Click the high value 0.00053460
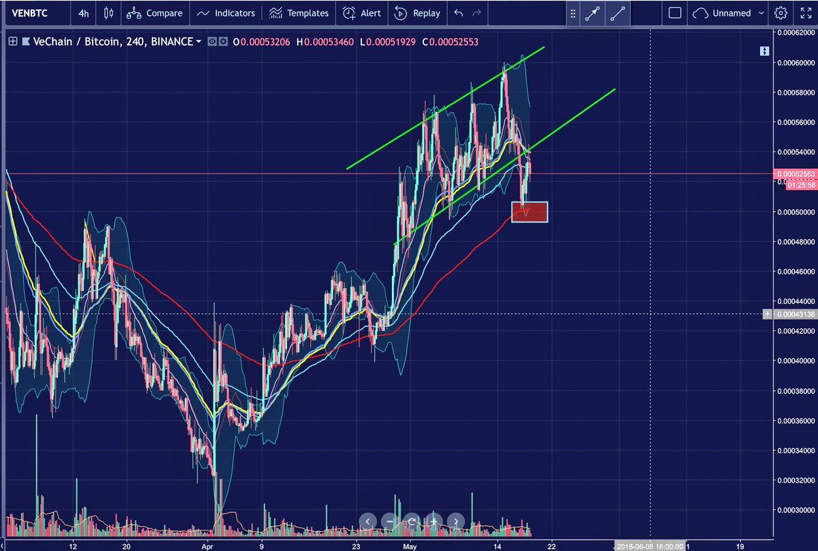 tap(329, 42)
